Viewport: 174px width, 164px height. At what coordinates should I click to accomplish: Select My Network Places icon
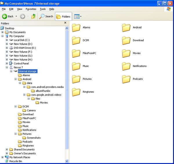[7, 157]
